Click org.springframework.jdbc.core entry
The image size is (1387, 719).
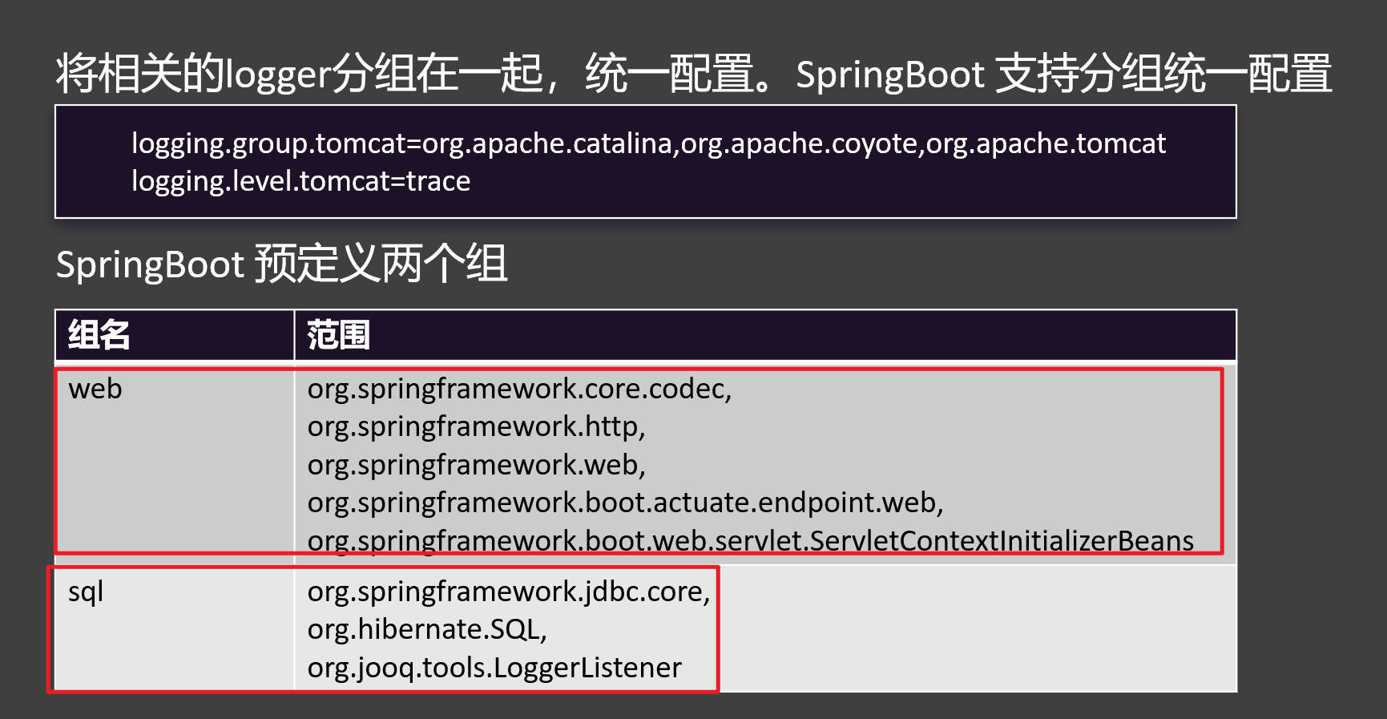point(508,592)
